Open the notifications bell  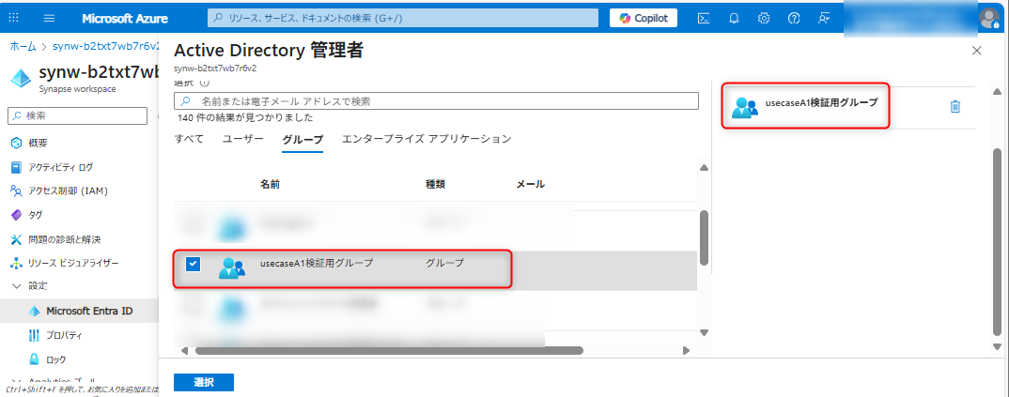734,18
